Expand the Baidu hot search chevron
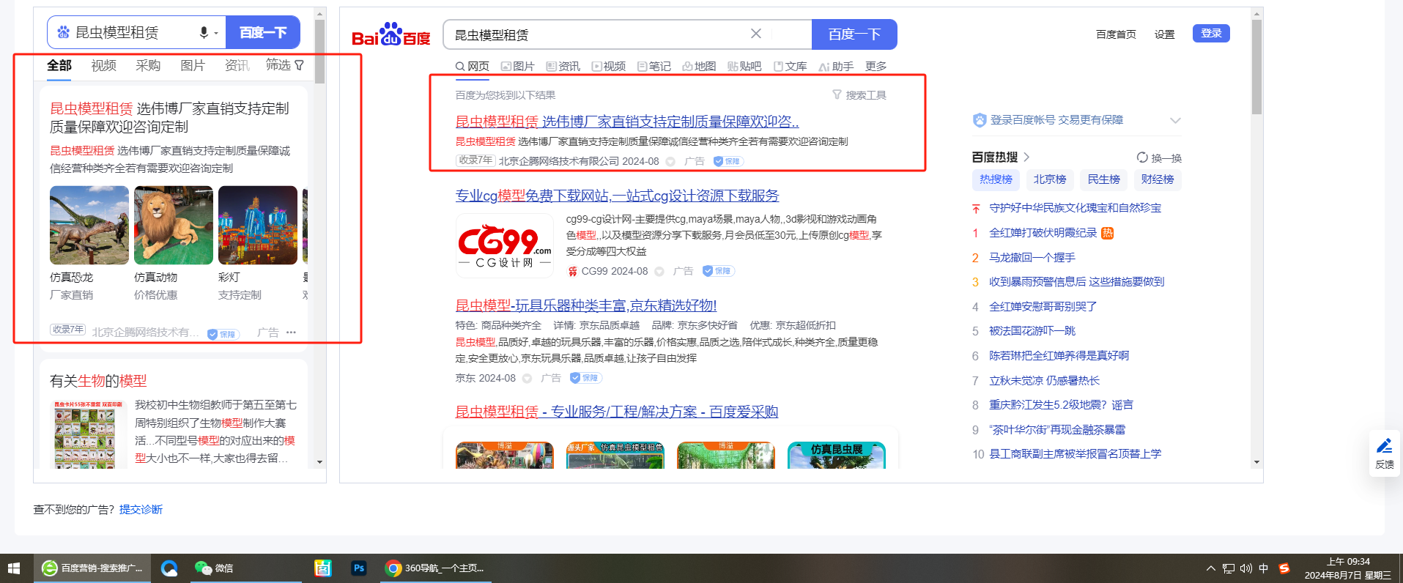The width and height of the screenshot is (1403, 583). [x=1026, y=157]
